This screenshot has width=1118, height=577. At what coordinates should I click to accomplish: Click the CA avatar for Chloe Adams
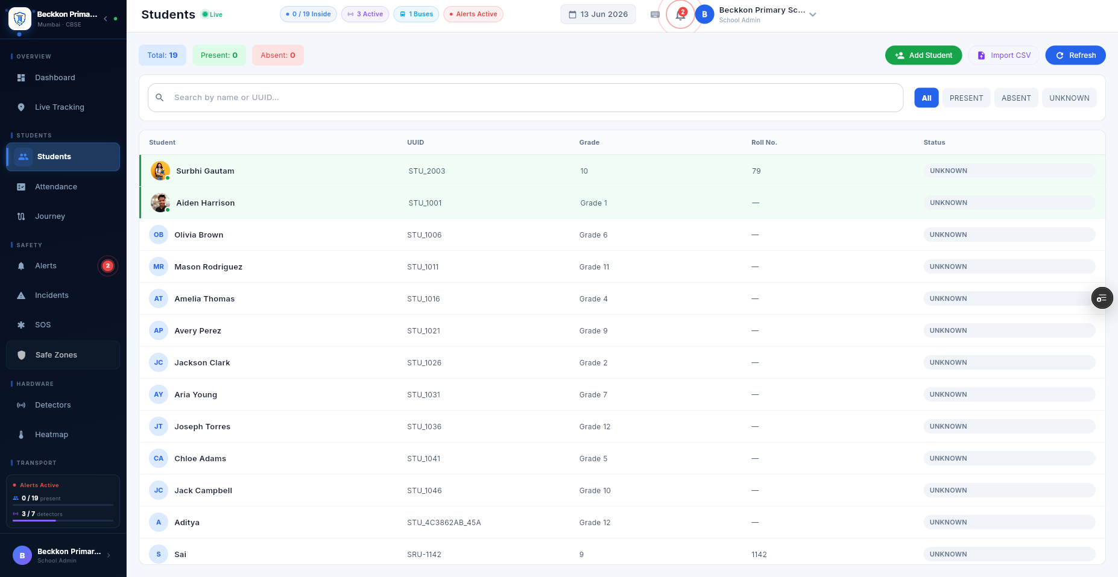pos(159,458)
